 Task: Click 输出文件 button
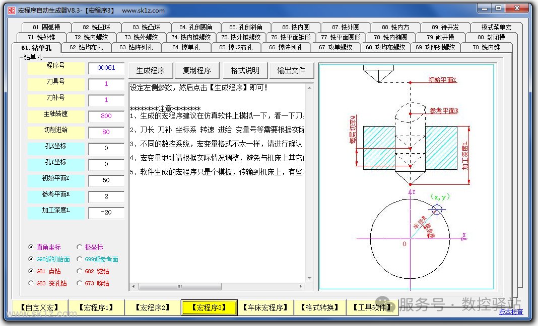pyautogui.click(x=291, y=70)
